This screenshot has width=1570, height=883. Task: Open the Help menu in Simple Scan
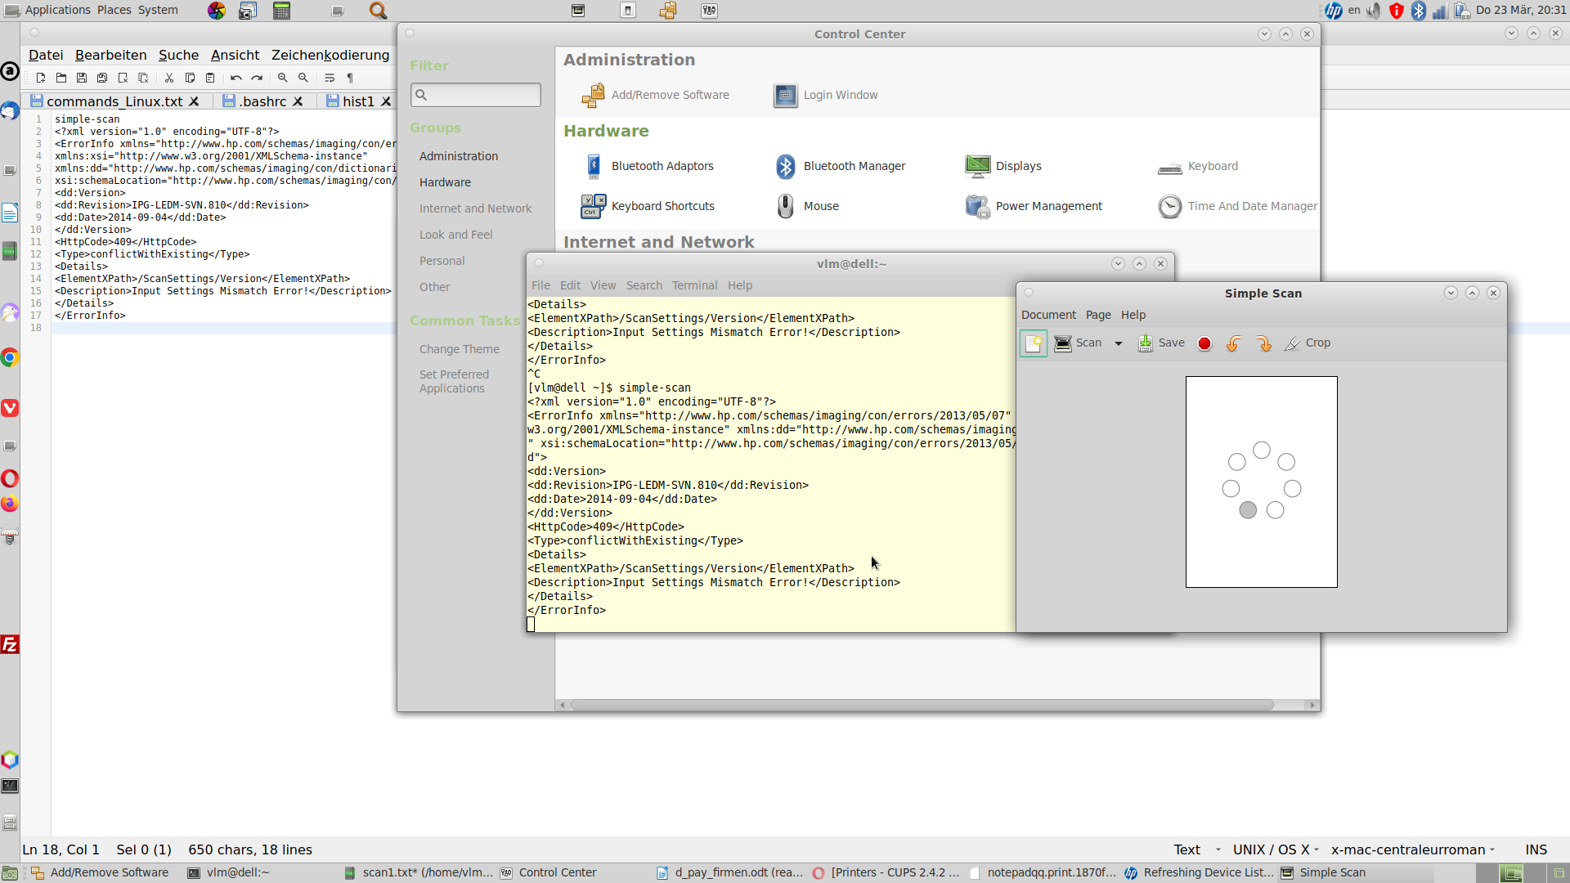pos(1133,315)
